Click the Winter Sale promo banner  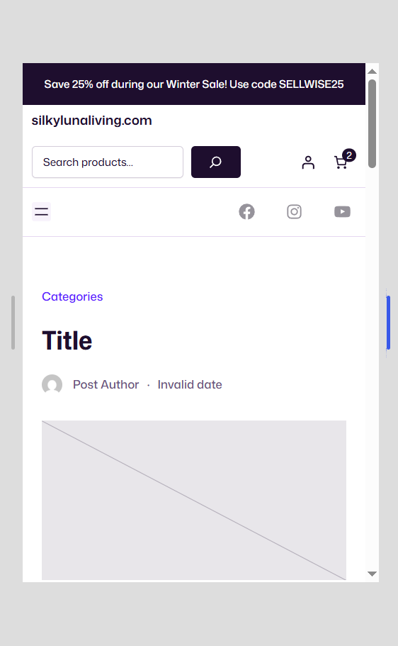point(194,84)
